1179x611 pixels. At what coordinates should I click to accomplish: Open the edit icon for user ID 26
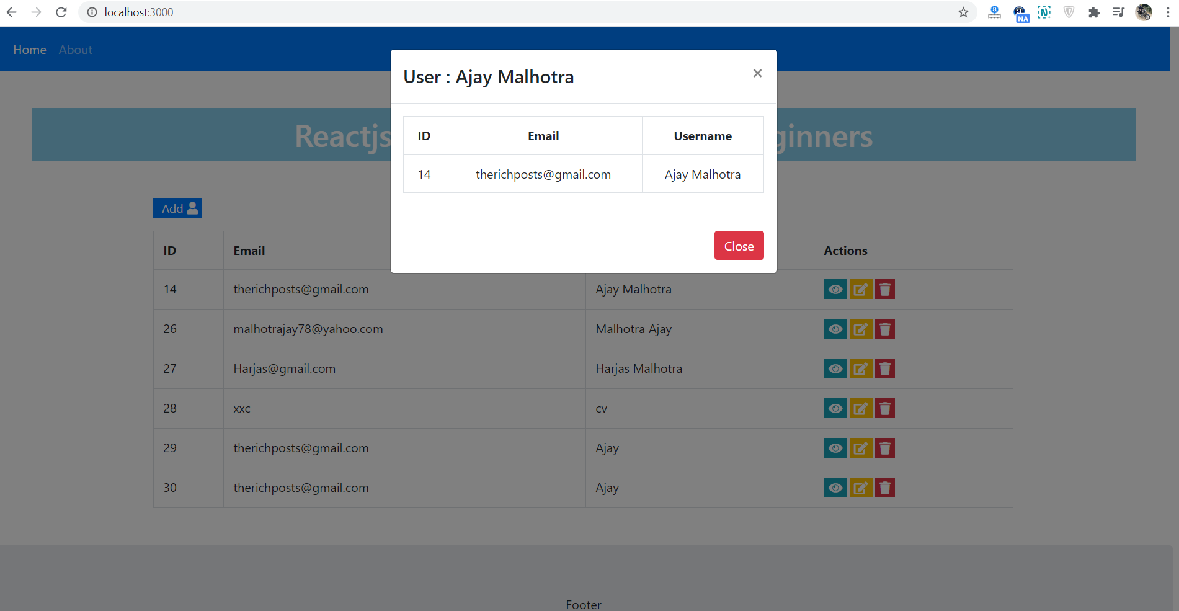tap(860, 329)
